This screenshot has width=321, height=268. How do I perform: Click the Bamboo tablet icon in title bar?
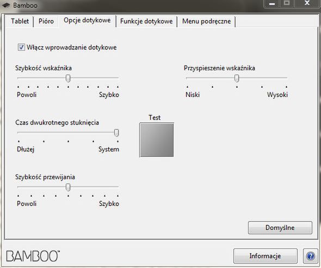pos(6,5)
